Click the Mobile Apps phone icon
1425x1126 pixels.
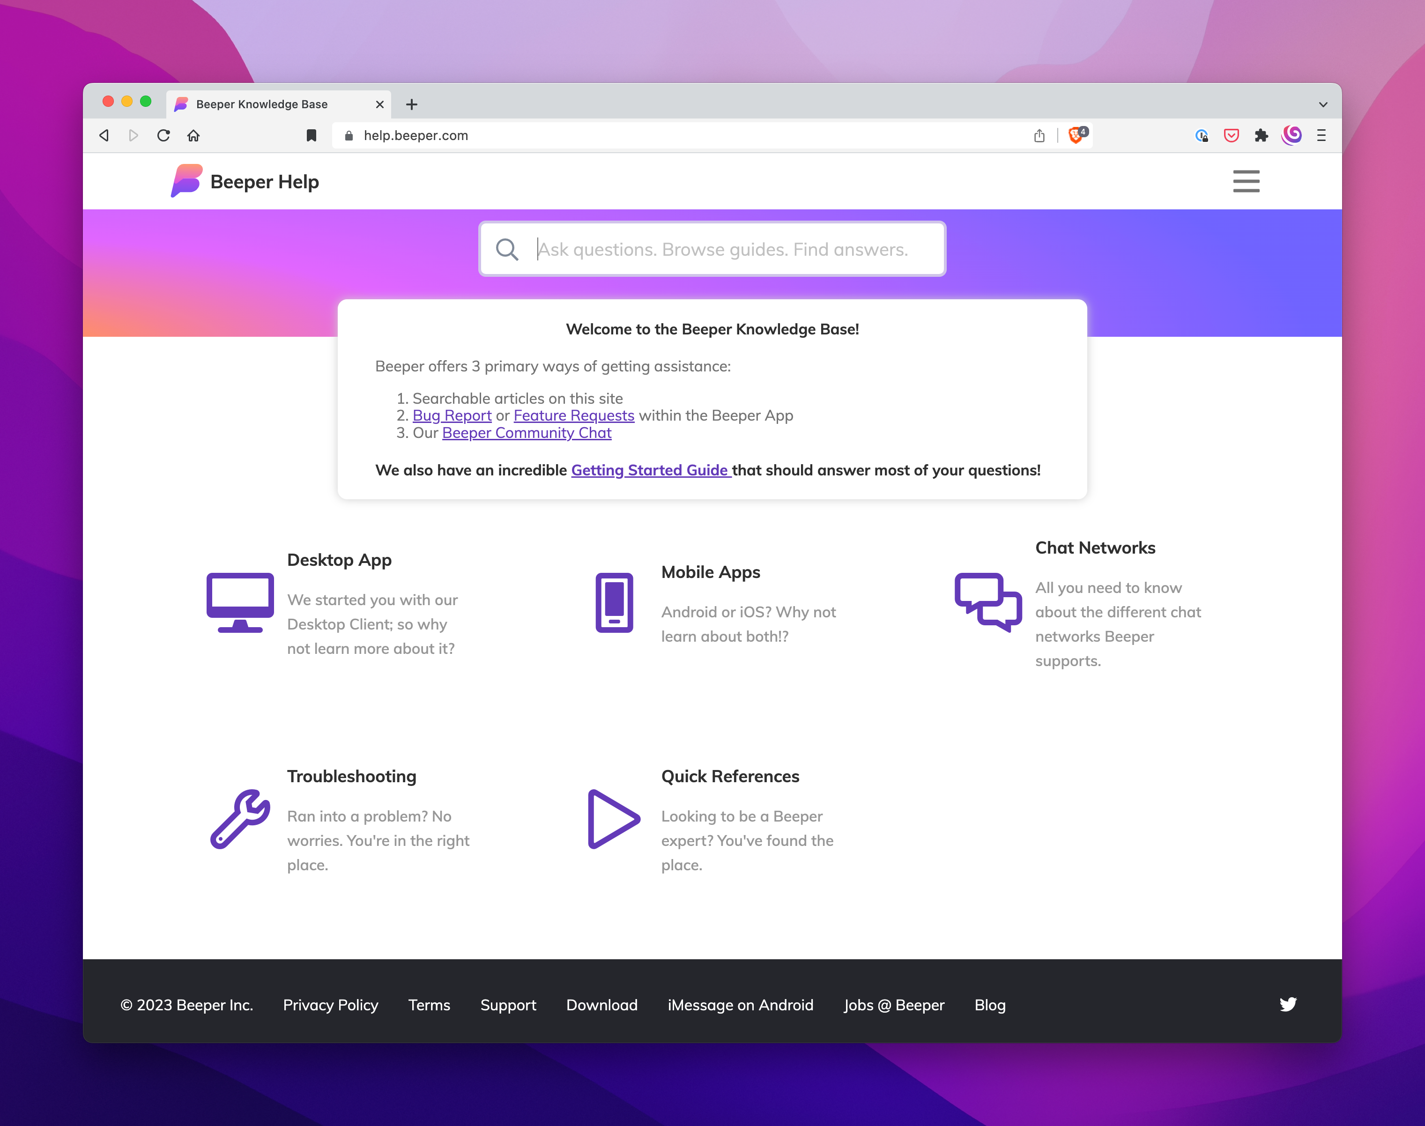coord(614,602)
